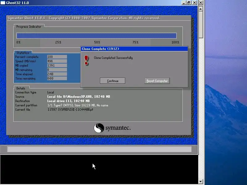Click the Source Local file WindowsXP.GHO text
Viewport: 247px width, 185px height.
[79, 97]
